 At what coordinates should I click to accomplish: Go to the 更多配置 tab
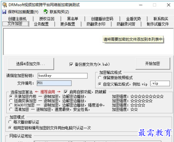(68, 24)
